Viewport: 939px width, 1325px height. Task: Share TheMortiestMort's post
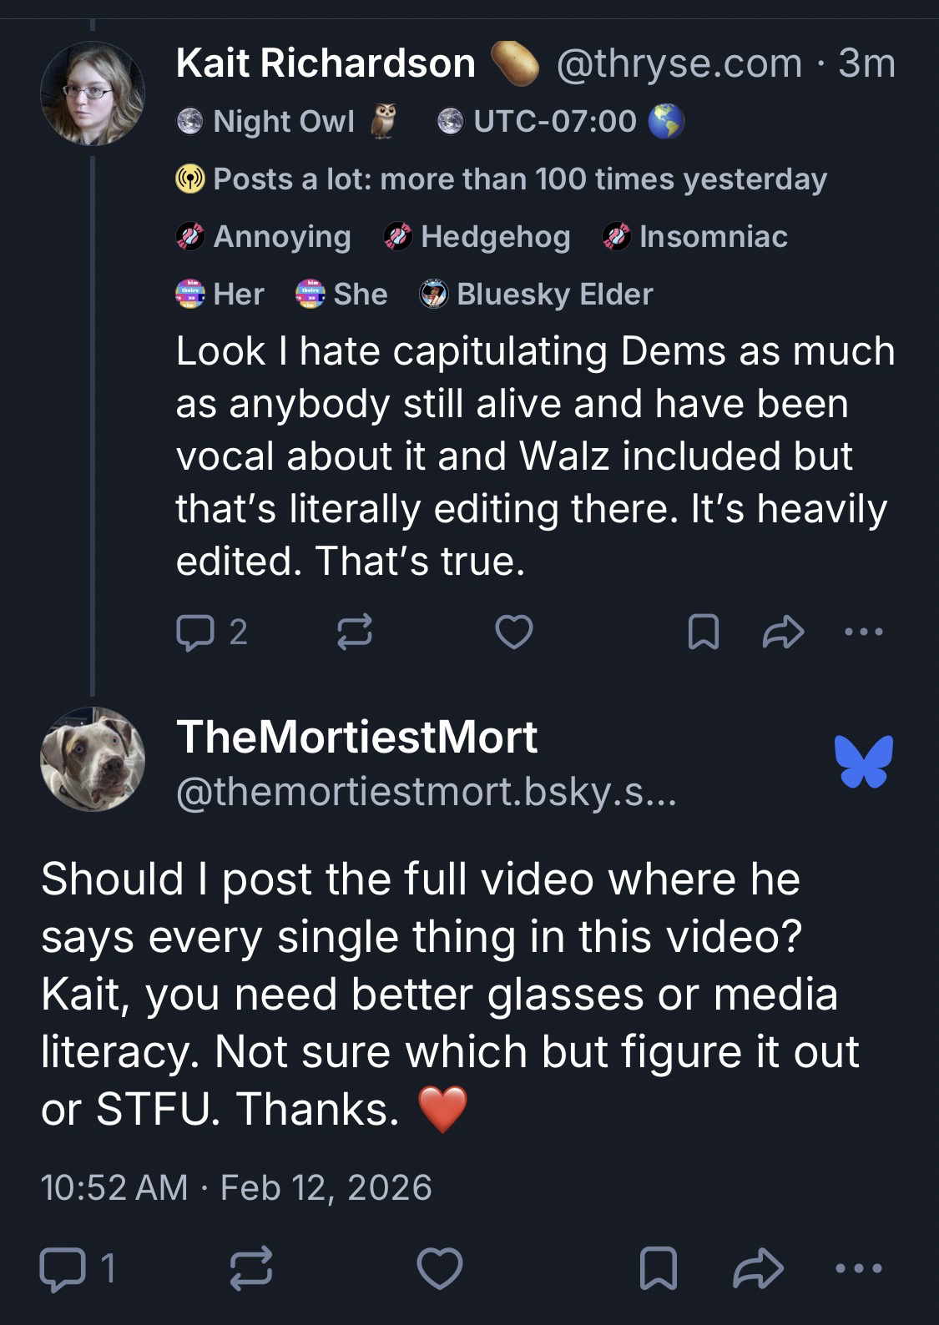tap(758, 1269)
